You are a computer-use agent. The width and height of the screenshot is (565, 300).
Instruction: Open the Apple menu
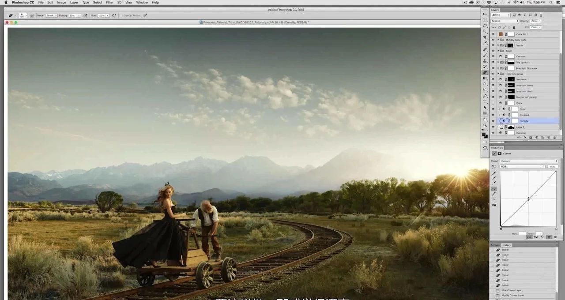[x=6, y=3]
